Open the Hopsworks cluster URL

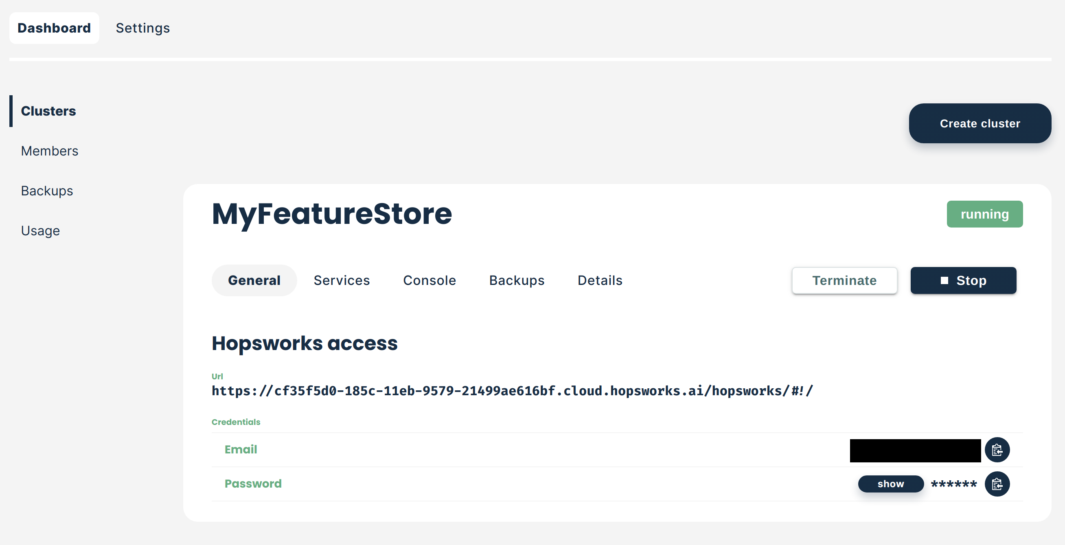pos(512,391)
